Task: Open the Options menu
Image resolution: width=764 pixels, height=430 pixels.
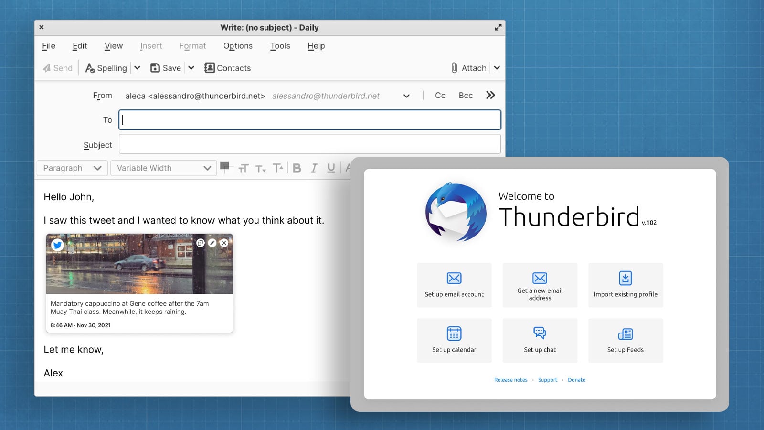Action: click(x=238, y=46)
